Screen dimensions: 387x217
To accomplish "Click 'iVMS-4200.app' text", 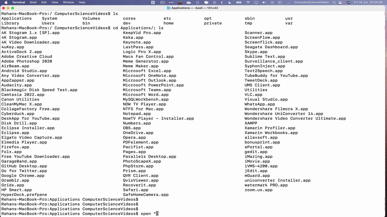I will [x=261, y=166].
